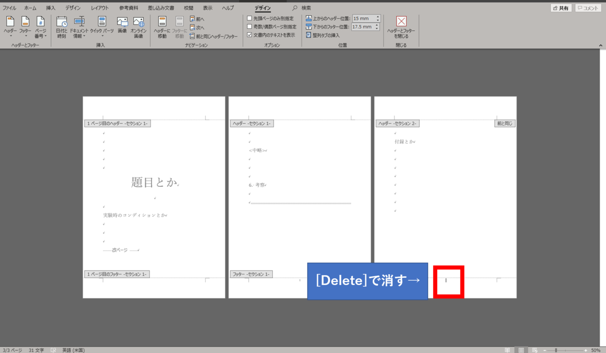Enable 先頭ページのみ別指定 checkbox
The height and width of the screenshot is (353, 606).
[x=249, y=19]
